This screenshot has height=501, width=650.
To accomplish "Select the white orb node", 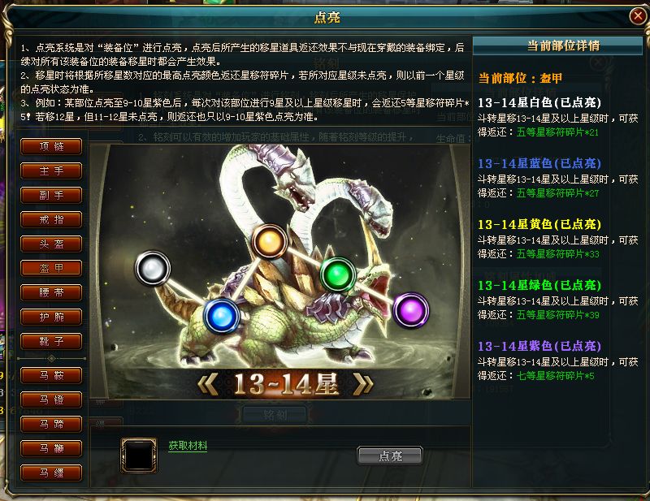I will tap(153, 268).
